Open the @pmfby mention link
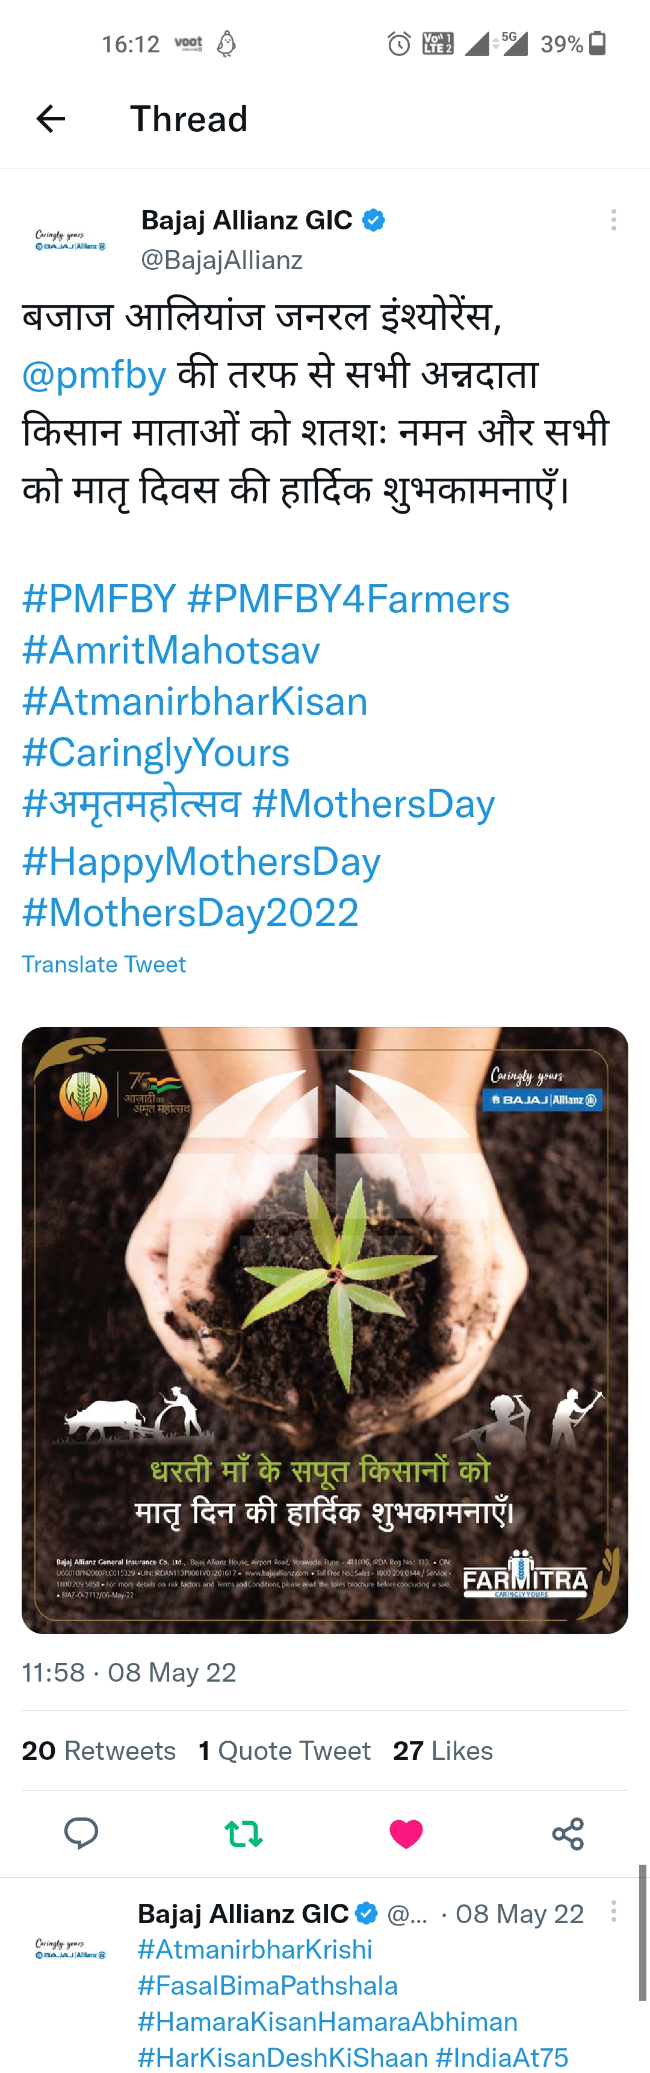Screen dimensions: 650x2073 (94, 375)
